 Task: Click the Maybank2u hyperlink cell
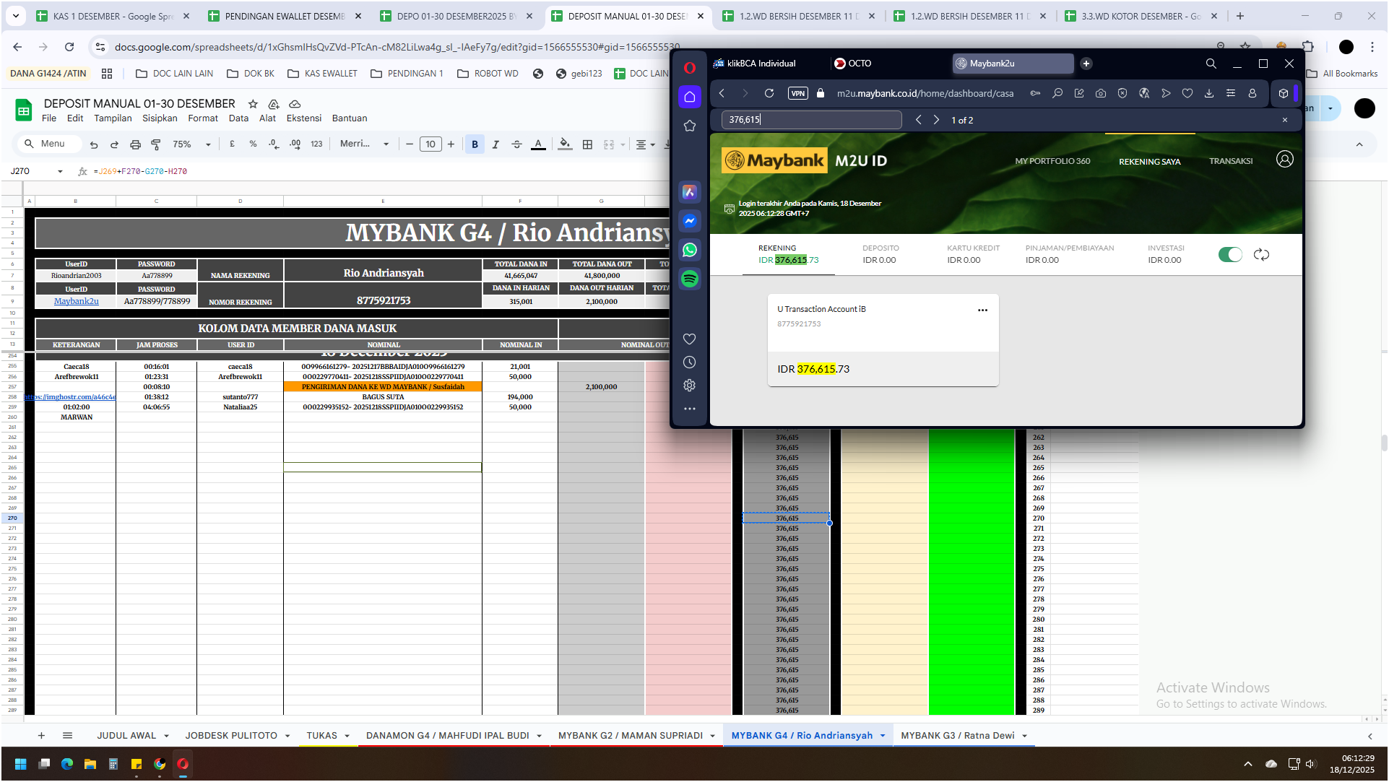[x=76, y=301]
